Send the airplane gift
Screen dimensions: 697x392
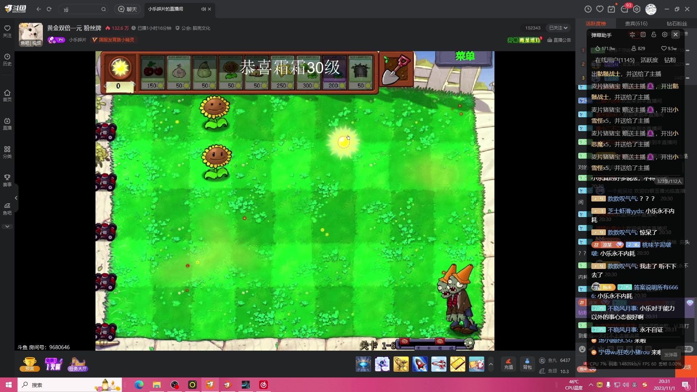[x=439, y=364]
